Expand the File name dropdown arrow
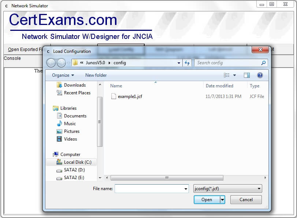This screenshot has width=297, height=218. (x=186, y=189)
